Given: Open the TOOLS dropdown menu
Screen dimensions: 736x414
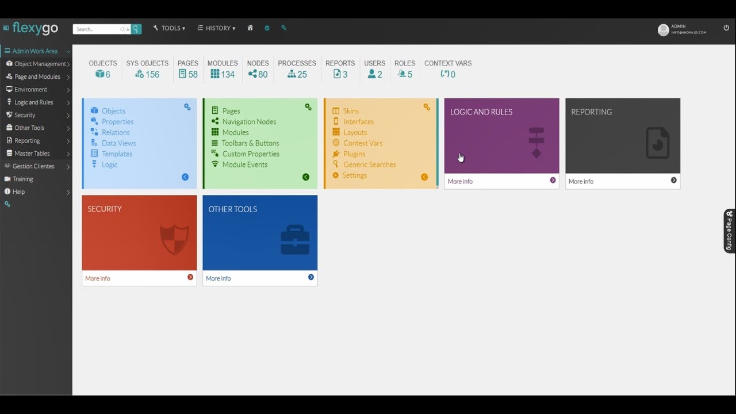Looking at the screenshot, I should pyautogui.click(x=169, y=28).
